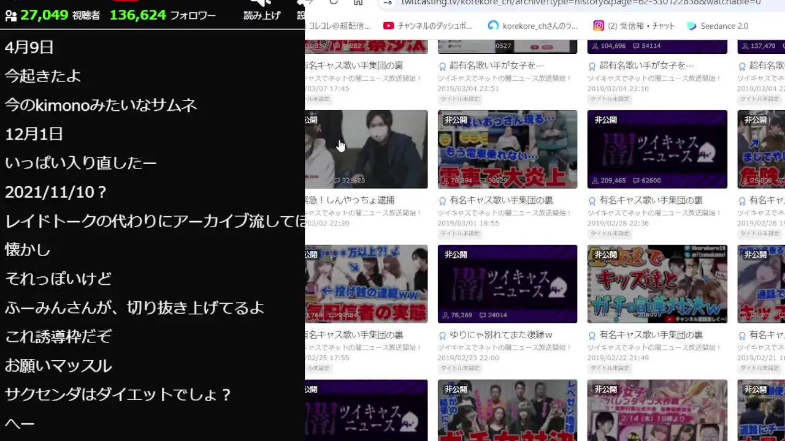Click タイトル未設定 tag under 2019/02/28 22:36
The height and width of the screenshot is (441, 785).
click(x=610, y=233)
